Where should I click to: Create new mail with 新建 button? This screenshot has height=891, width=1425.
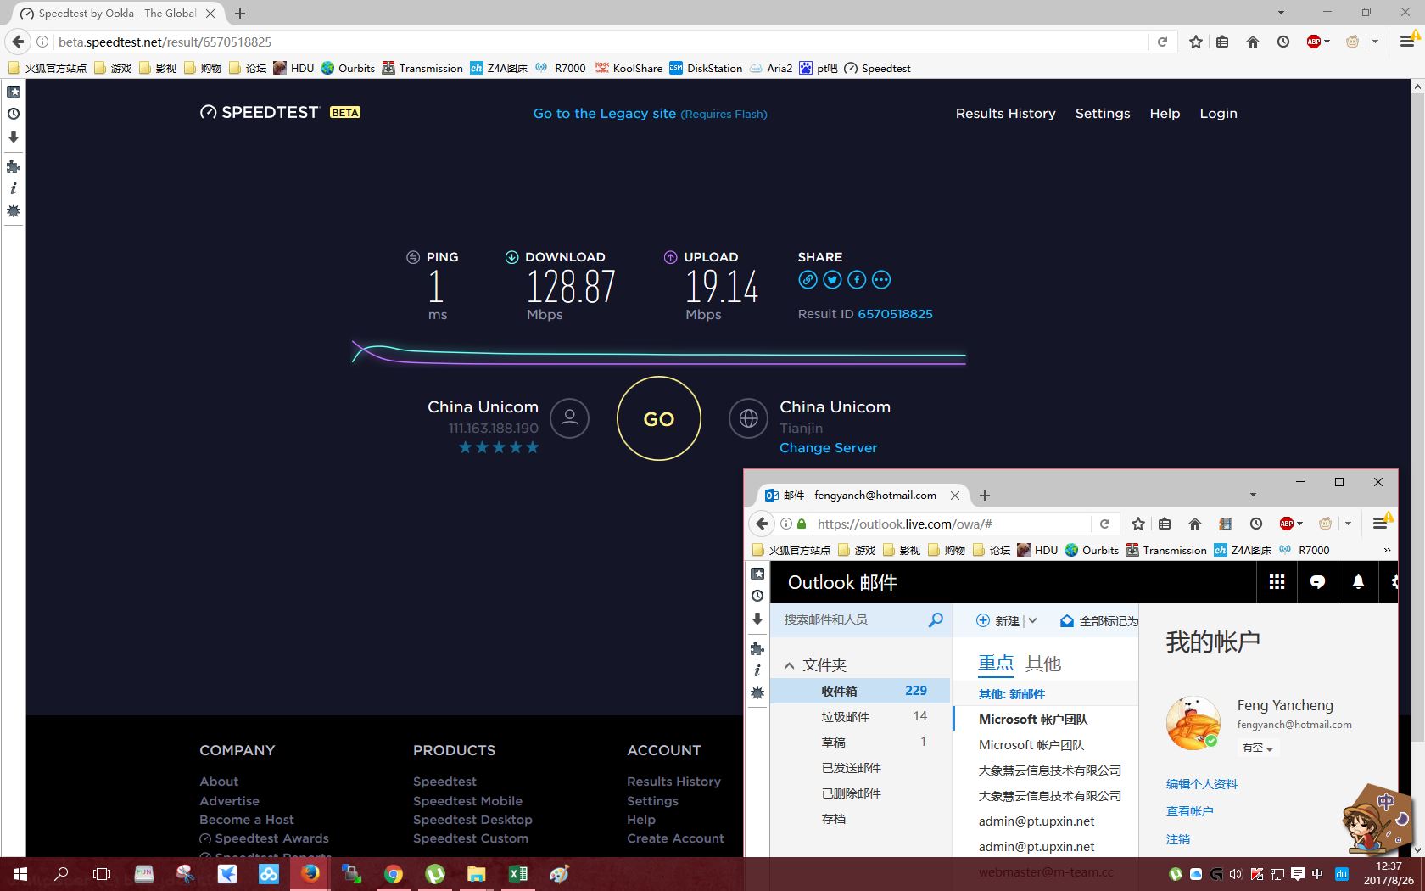(998, 621)
